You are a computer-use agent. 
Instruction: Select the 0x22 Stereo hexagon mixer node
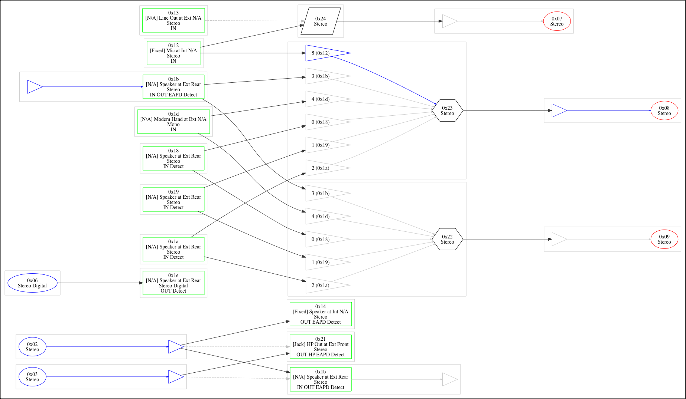click(447, 239)
